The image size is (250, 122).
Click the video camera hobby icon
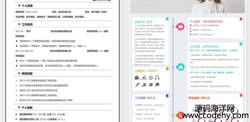point(137,78)
